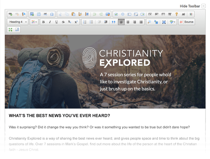Click paste as plain text icon
This screenshot has height=159, width=210.
point(80,14)
